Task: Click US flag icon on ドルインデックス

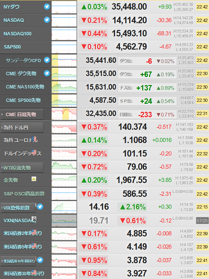Action: 34,152
